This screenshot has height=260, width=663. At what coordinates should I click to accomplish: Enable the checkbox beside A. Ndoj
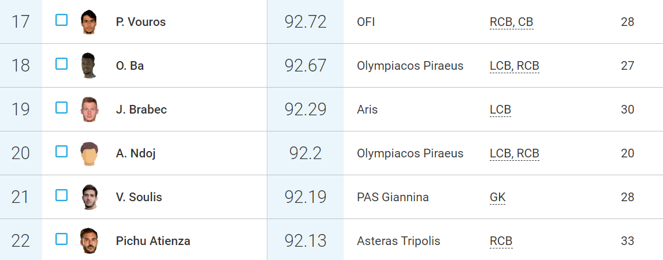pyautogui.click(x=62, y=152)
